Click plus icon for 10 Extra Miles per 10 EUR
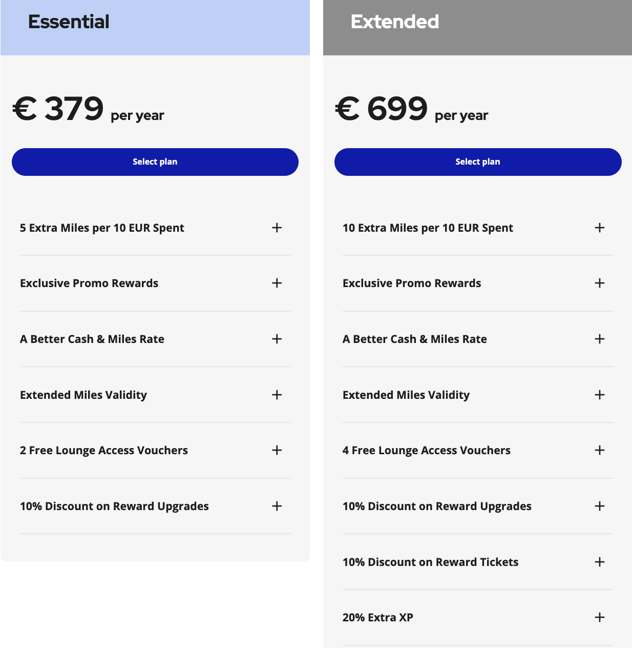 click(600, 228)
